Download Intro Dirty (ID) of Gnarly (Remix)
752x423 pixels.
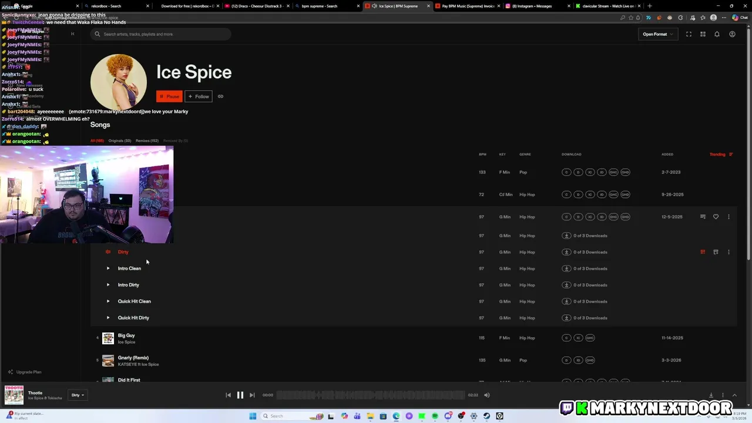coord(578,360)
